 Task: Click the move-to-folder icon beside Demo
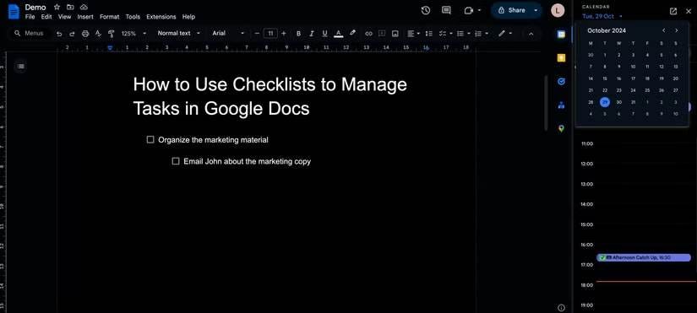tap(70, 8)
